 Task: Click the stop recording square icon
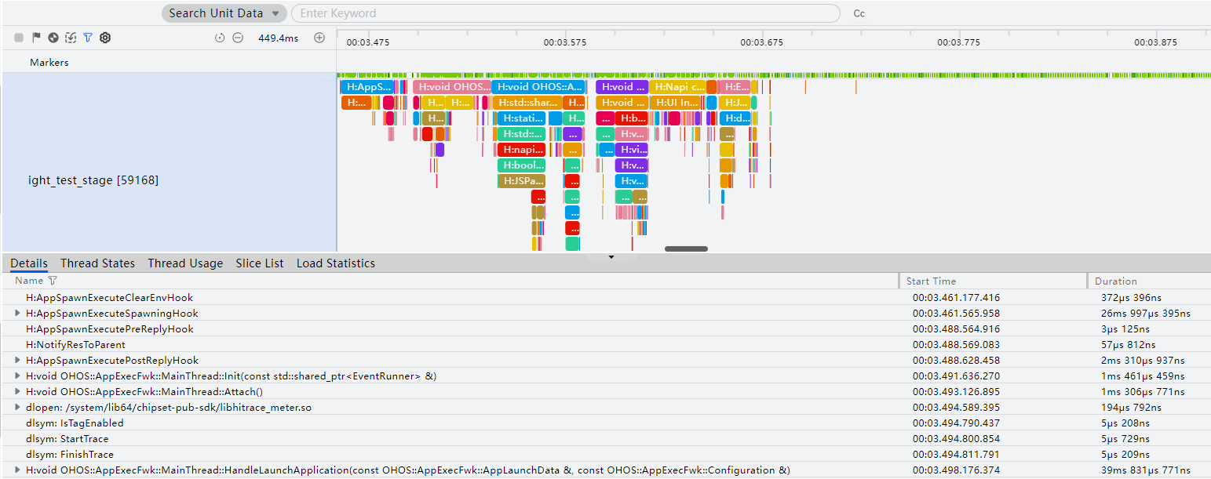(x=18, y=38)
